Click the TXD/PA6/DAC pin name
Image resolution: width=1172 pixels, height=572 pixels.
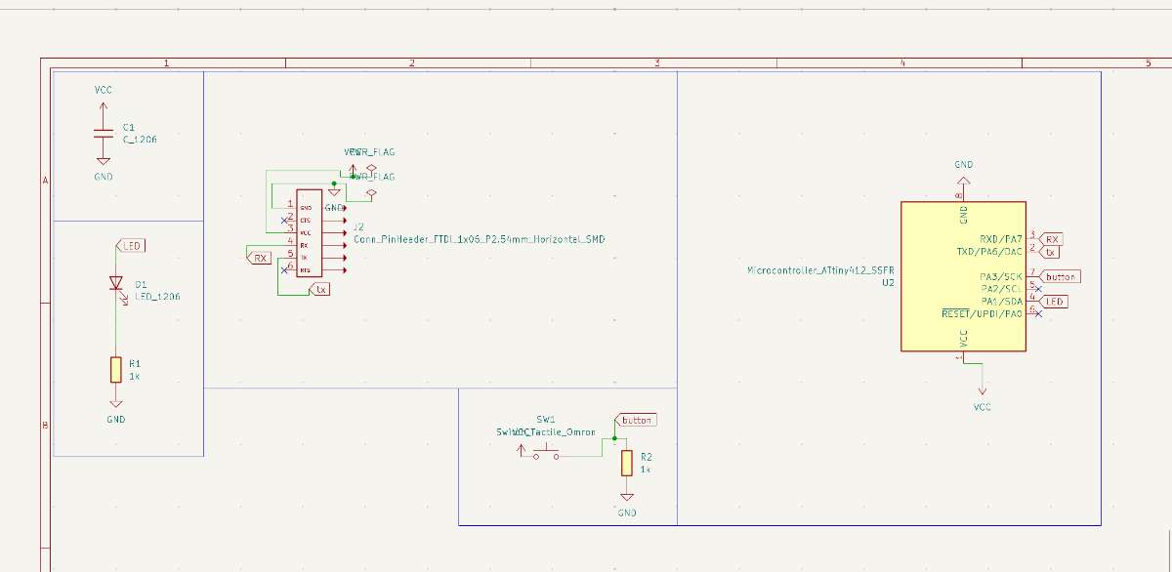click(987, 252)
